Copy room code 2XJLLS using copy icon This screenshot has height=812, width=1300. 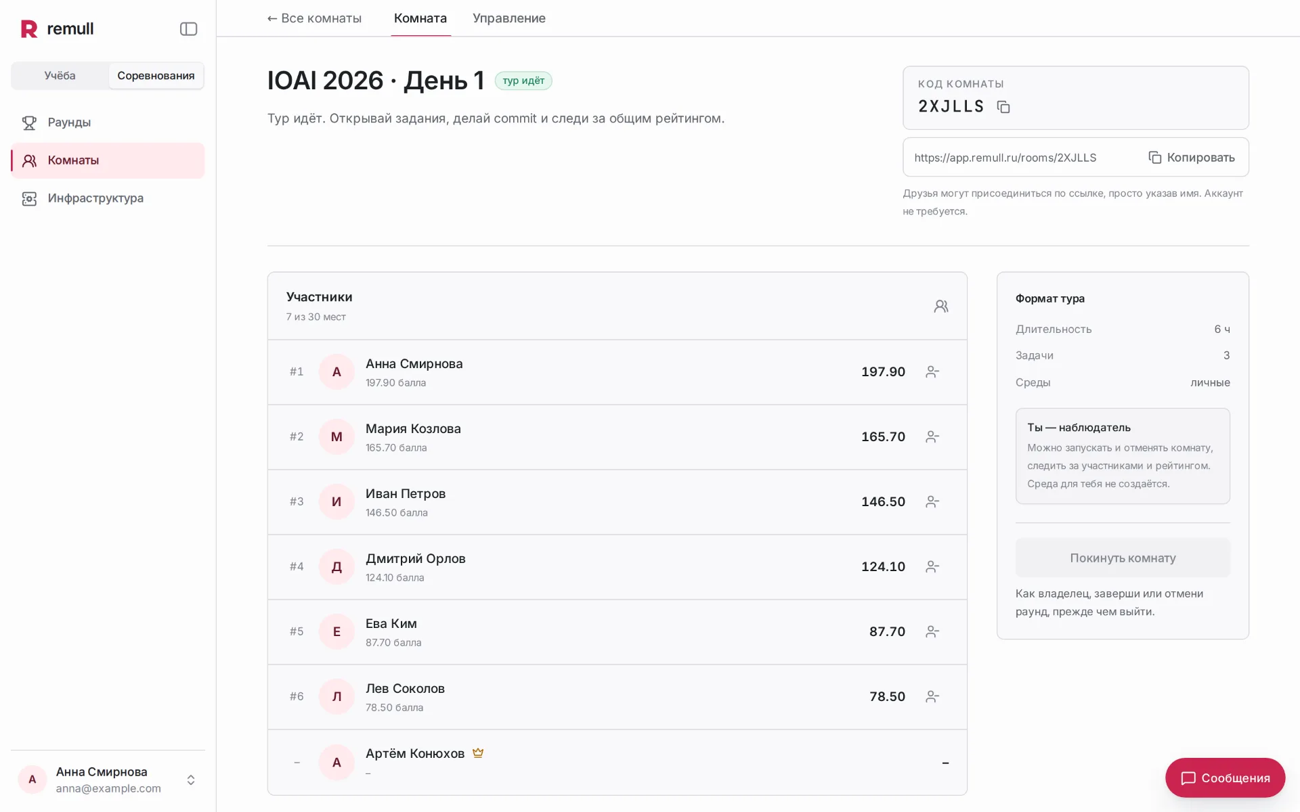tap(1003, 107)
